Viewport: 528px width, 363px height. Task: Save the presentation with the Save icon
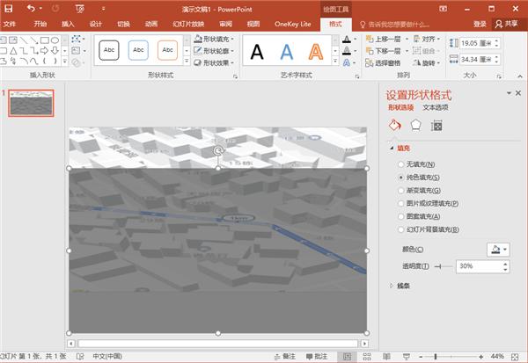tap(9, 9)
